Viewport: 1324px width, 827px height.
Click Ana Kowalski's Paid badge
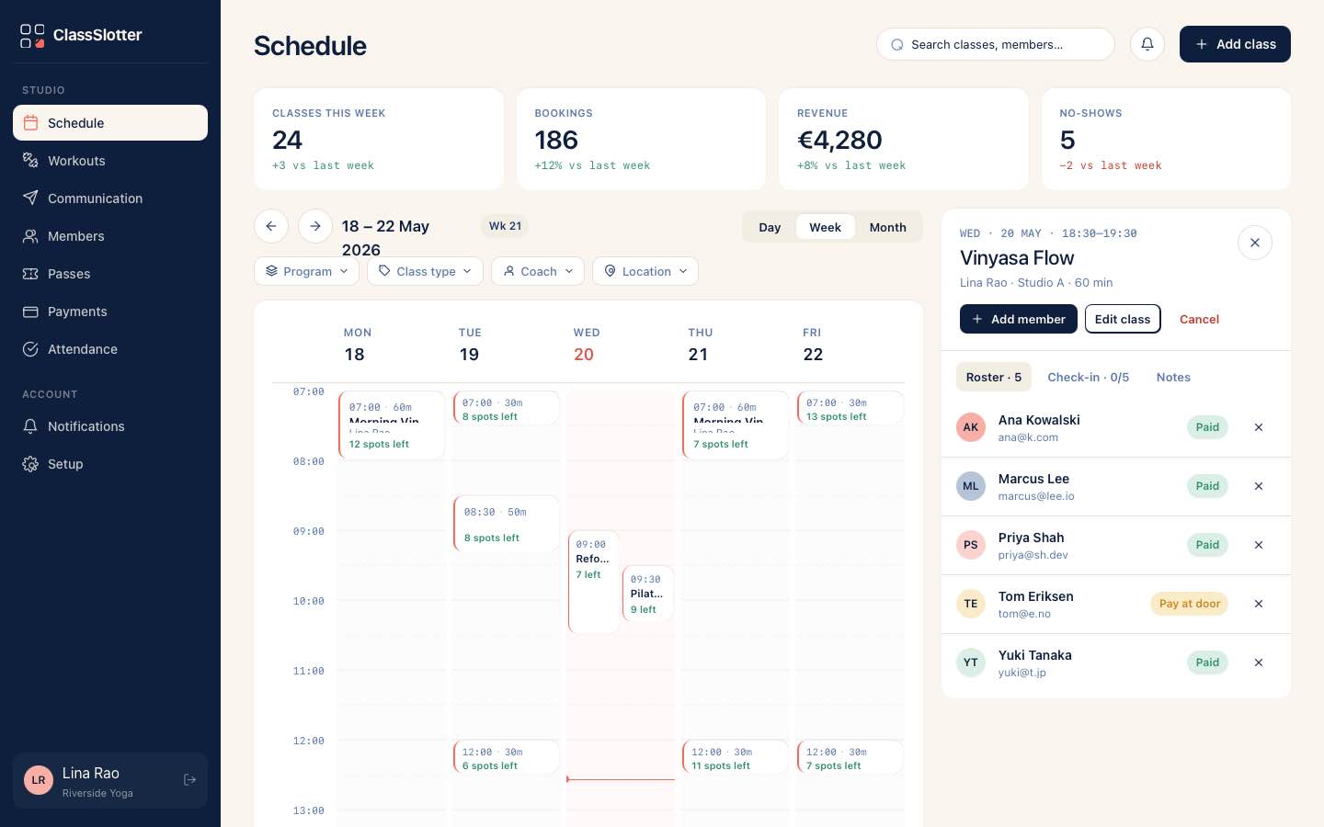(1207, 427)
